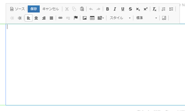Center align the text
Image resolution: width=185 pixels, height=111 pixels.
point(36,18)
